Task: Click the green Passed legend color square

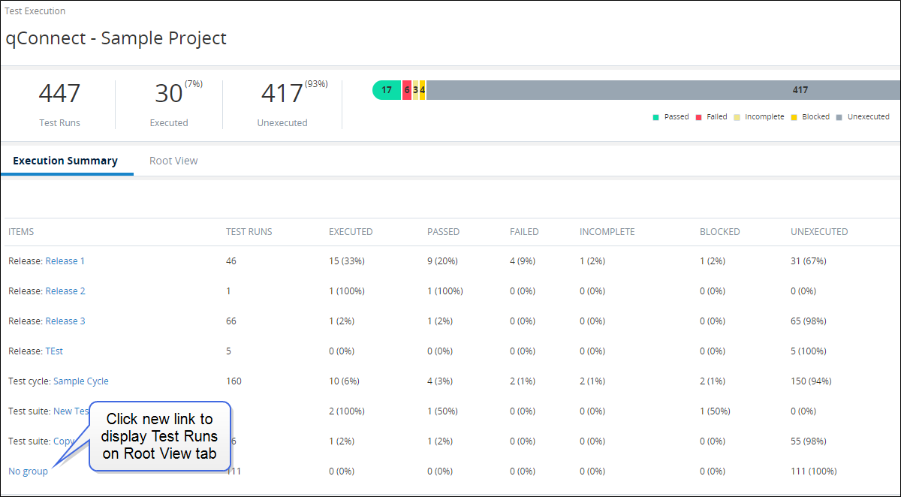Action: click(x=656, y=117)
